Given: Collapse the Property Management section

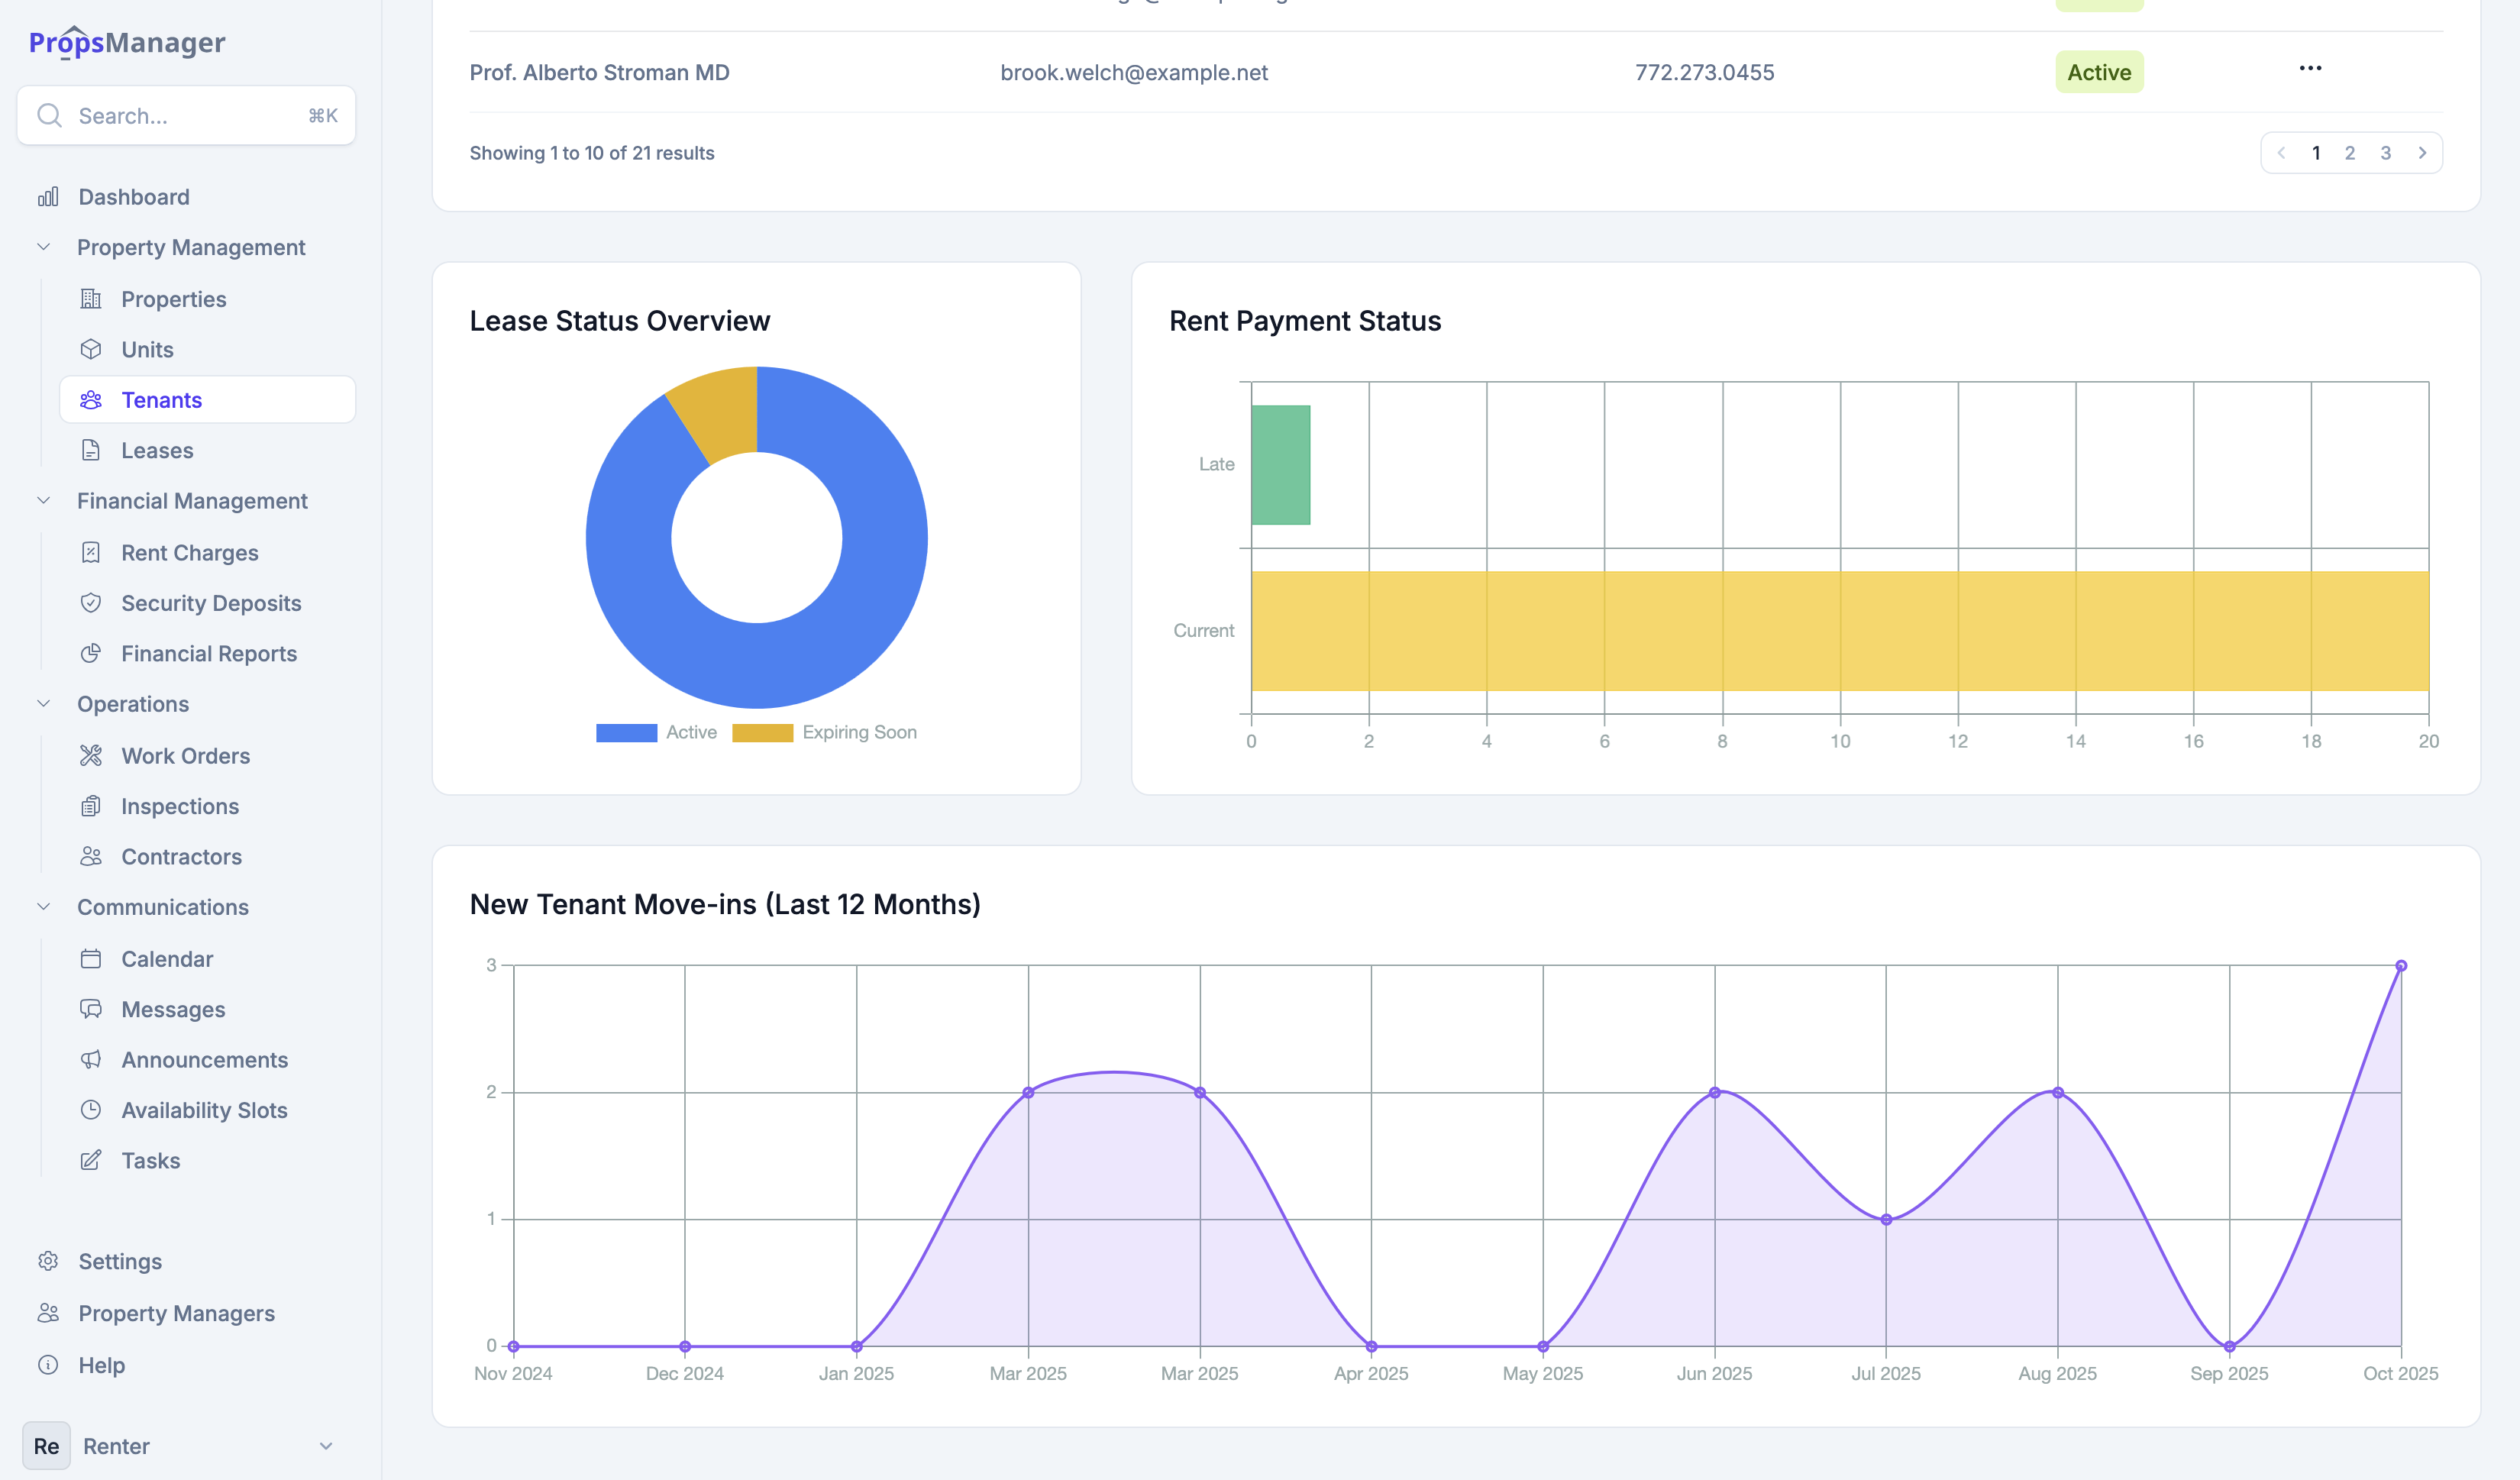Looking at the screenshot, I should [x=43, y=247].
